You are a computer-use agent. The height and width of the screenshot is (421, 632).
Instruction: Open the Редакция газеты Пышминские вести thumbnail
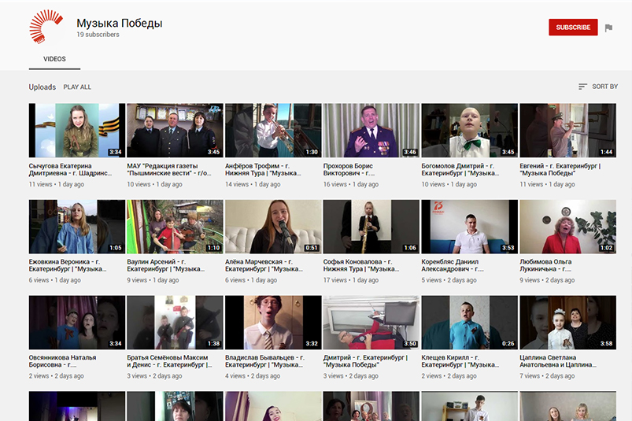175,131
